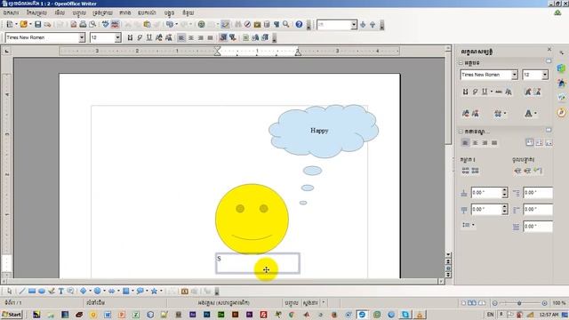Open Page Preview from the toolbar
This screenshot has height=320, width=569.
(x=92, y=24)
